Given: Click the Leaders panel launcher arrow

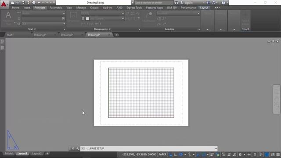Looking at the screenshot, I should pyautogui.click(x=199, y=29).
